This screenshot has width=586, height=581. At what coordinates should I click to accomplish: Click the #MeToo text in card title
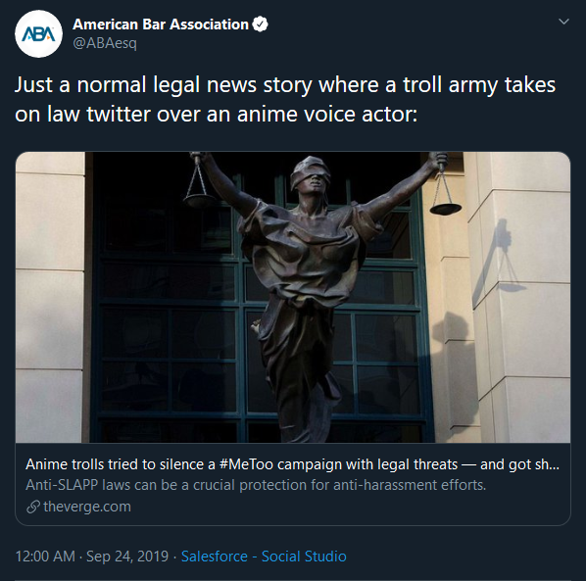(x=246, y=464)
